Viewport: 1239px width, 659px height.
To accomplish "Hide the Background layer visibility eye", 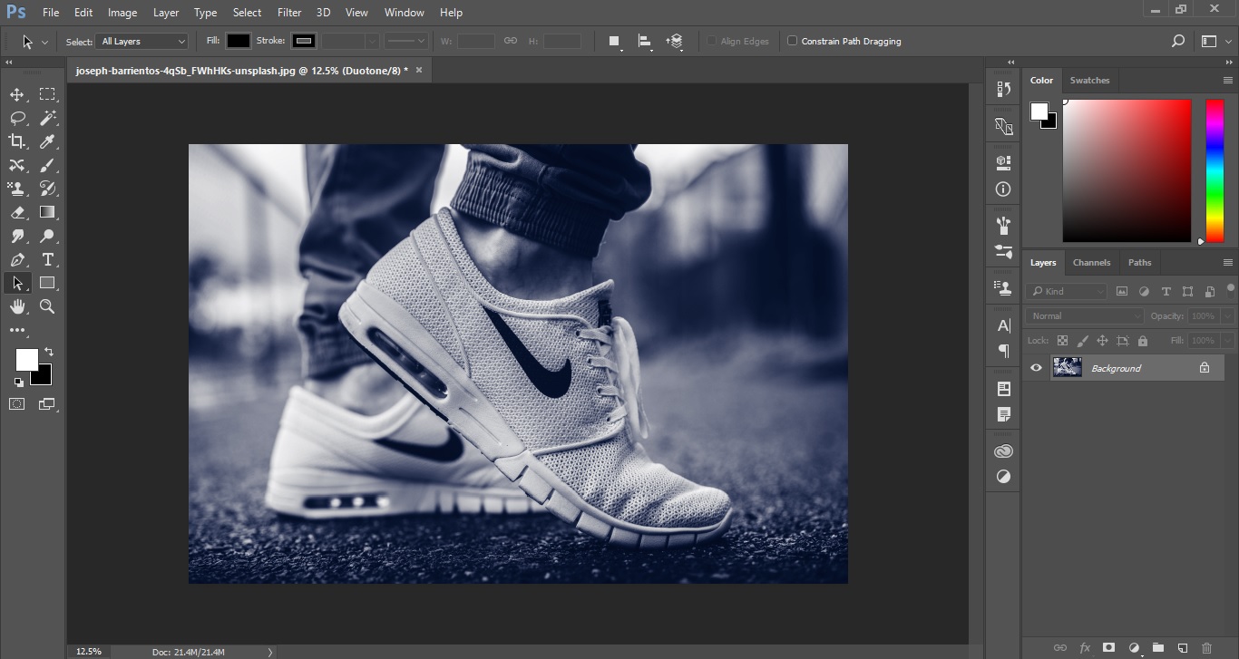I will coord(1036,368).
